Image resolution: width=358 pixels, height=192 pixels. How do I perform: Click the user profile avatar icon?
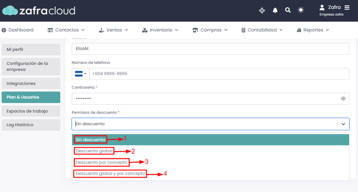(322, 7)
